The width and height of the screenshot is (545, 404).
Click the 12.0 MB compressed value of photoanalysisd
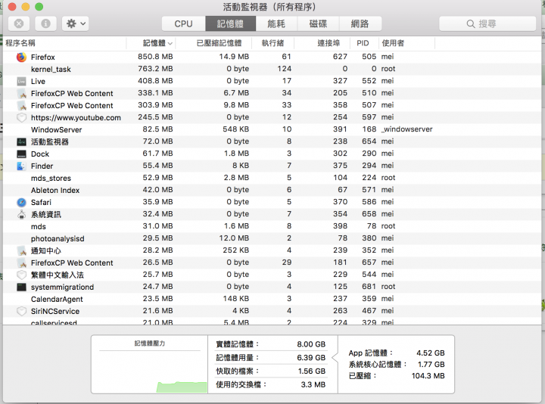(x=234, y=238)
